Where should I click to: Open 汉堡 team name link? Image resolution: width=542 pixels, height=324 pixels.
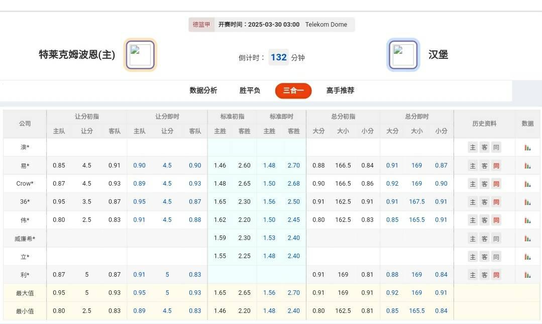439,55
